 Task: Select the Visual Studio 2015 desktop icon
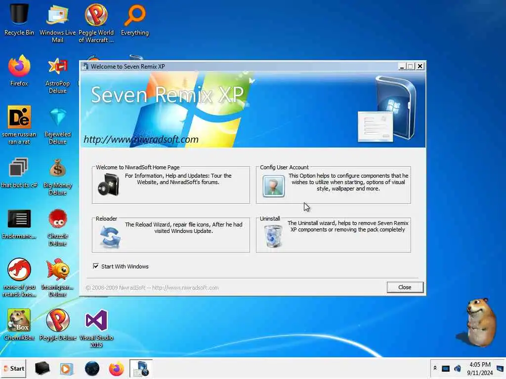[96, 328]
